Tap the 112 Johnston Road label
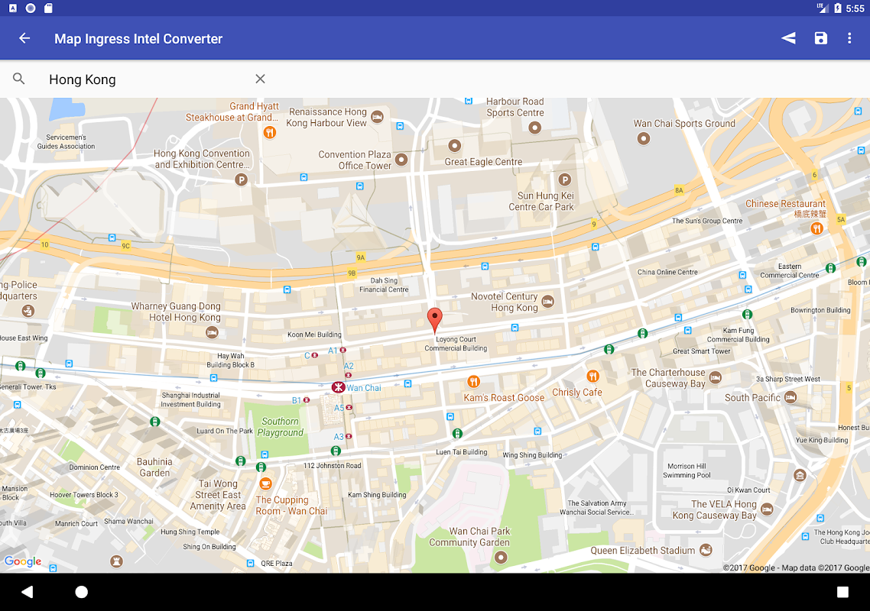 pyautogui.click(x=332, y=466)
